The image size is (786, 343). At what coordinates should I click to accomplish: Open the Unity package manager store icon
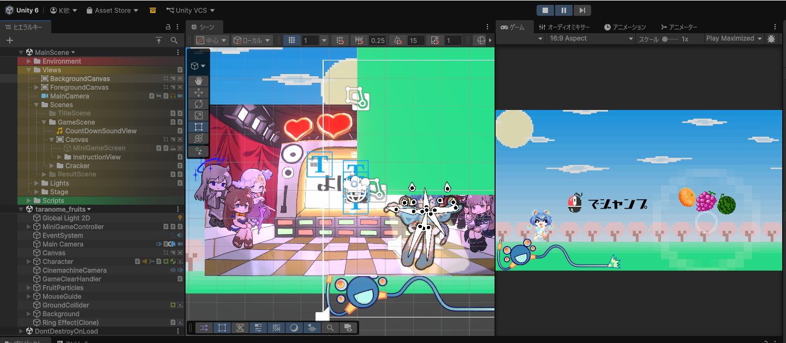(x=153, y=10)
